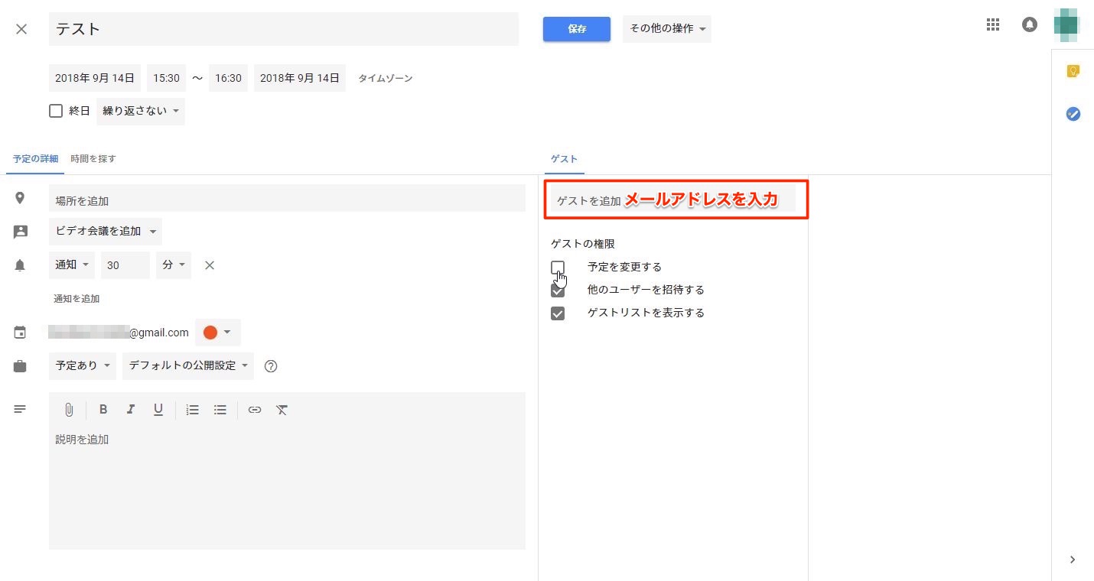Uncheck 他のユーザーを招待する permission
This screenshot has height=581, width=1094.
pyautogui.click(x=558, y=290)
